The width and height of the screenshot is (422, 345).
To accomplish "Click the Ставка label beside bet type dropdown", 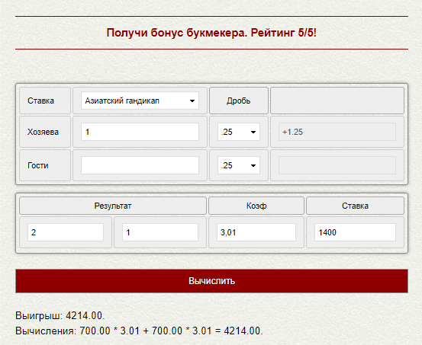I will click(x=41, y=101).
